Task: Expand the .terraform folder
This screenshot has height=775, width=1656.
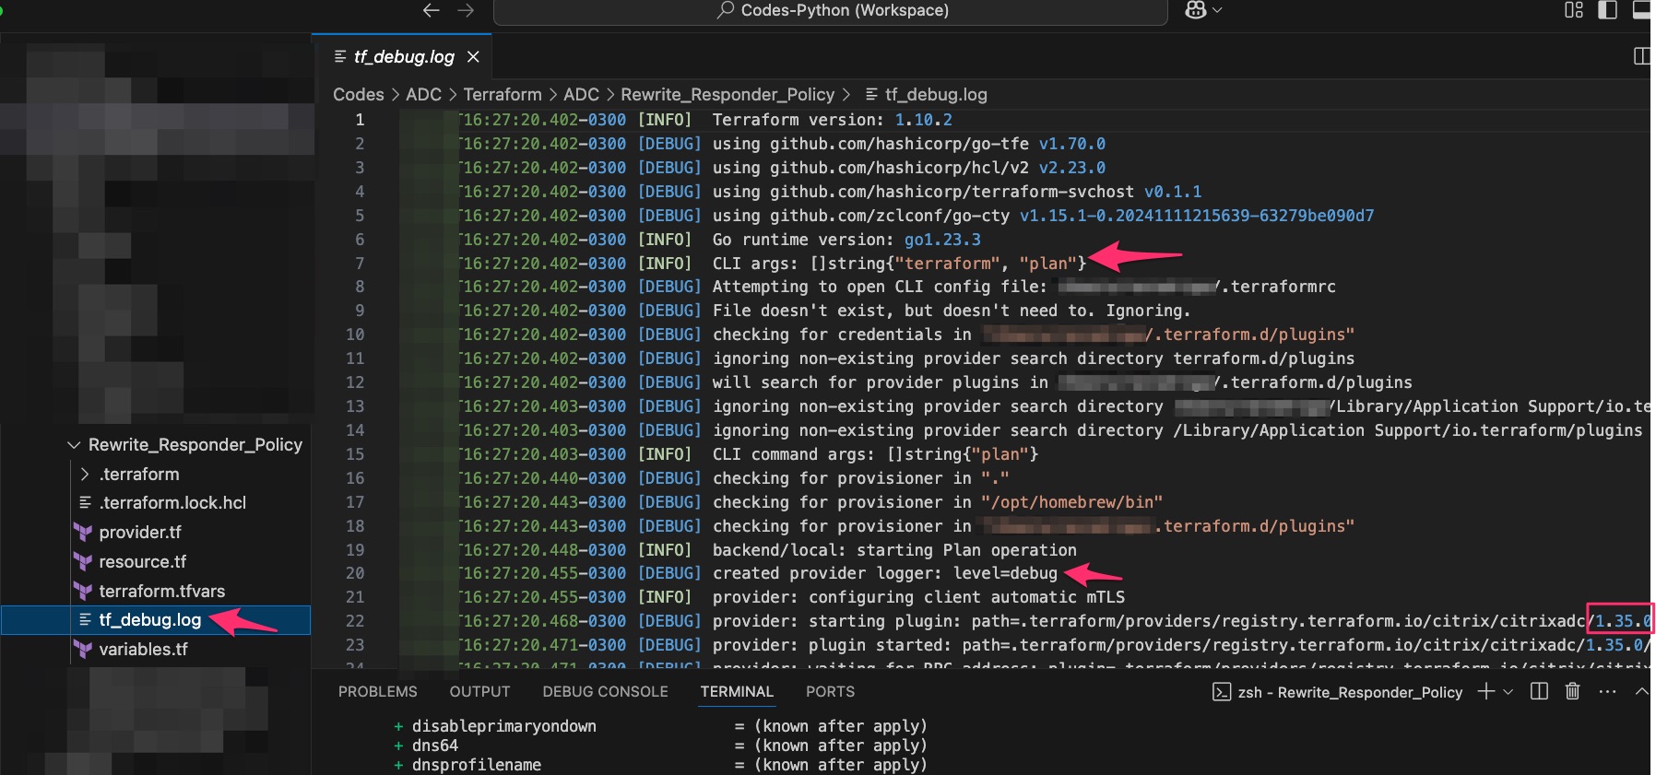Action: point(85,475)
